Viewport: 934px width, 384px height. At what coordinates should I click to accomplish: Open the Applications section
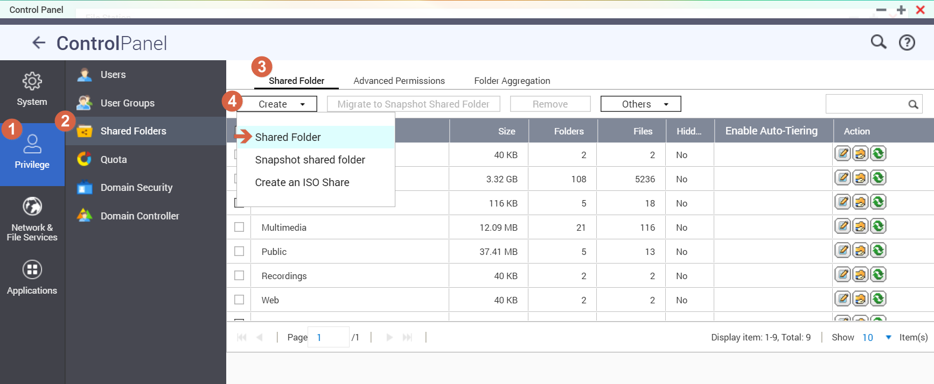point(32,278)
